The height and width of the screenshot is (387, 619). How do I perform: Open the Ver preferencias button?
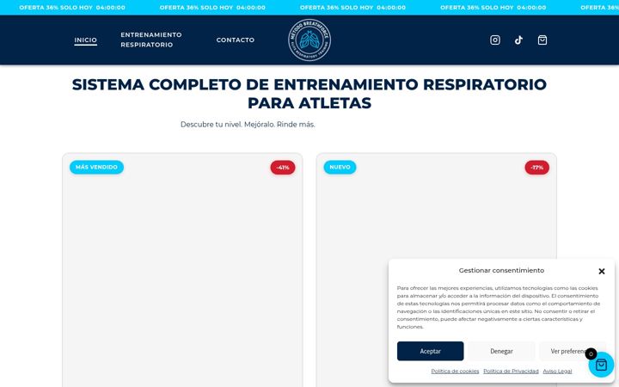(573, 351)
